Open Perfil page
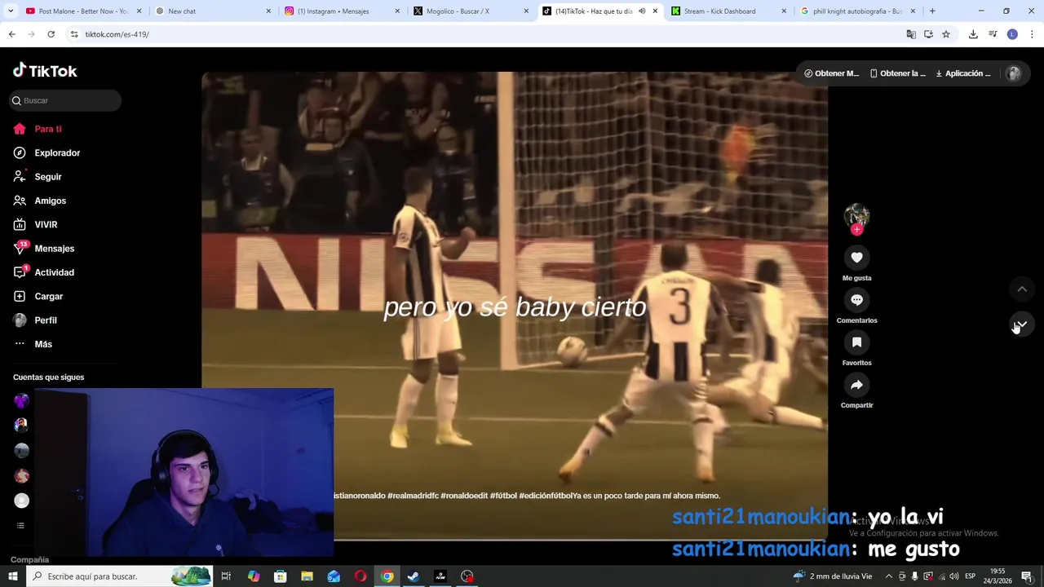This screenshot has height=587, width=1044. (35, 320)
